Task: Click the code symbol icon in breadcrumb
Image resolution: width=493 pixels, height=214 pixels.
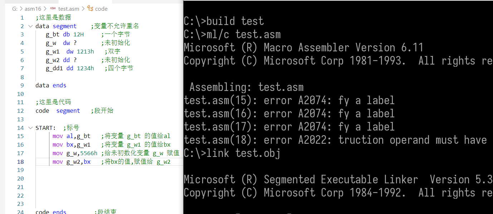Action: click(90, 9)
